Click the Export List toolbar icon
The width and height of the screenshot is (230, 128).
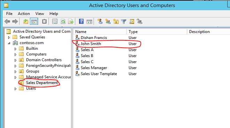click(x=71, y=22)
